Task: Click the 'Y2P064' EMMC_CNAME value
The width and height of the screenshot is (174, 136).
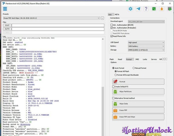Action: click(x=22, y=49)
